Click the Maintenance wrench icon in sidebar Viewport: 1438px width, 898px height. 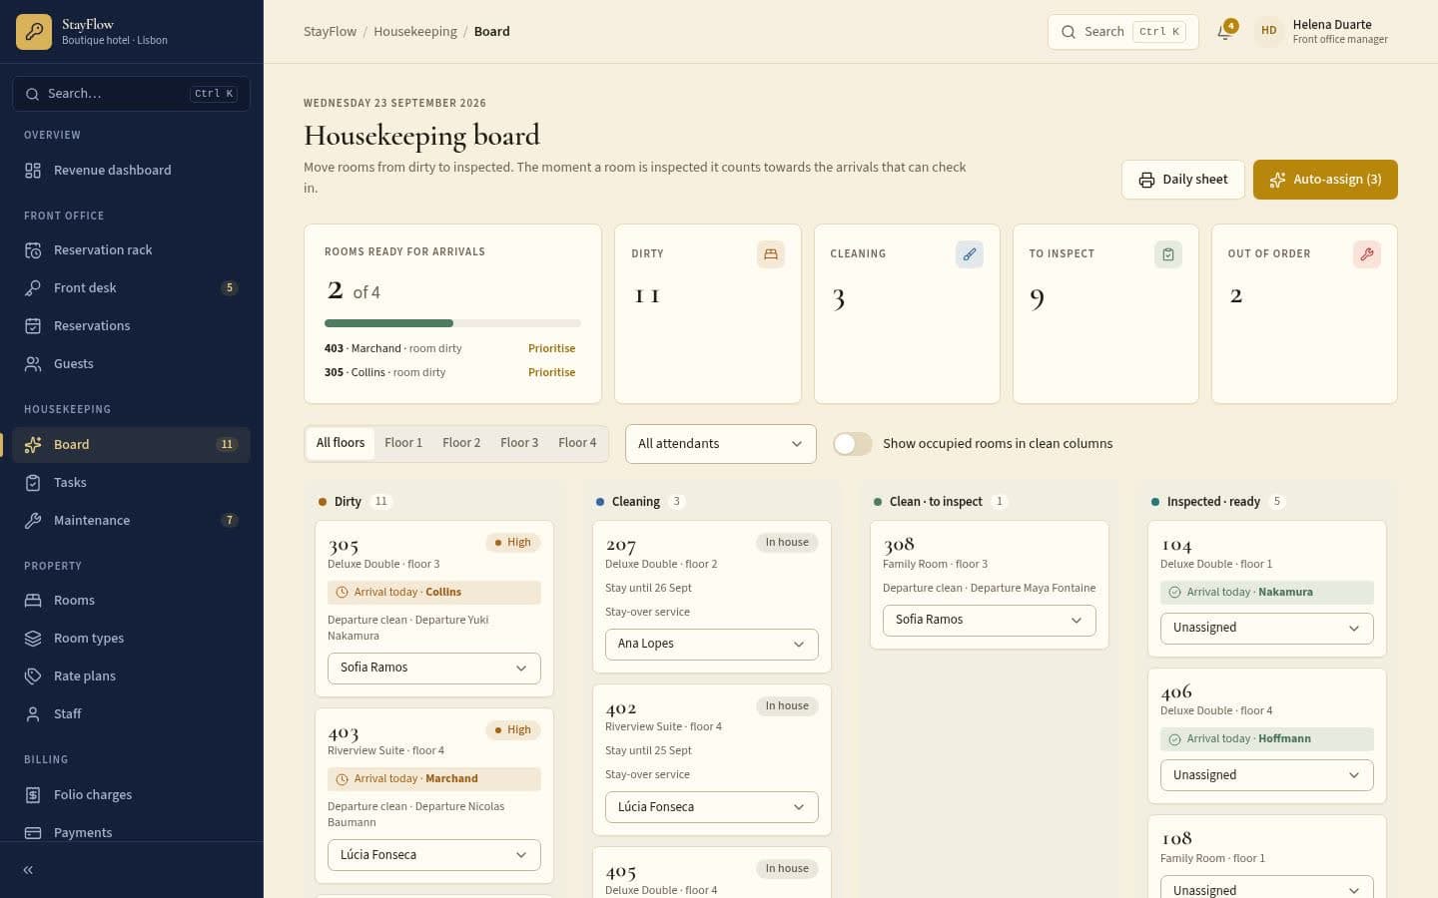33,521
